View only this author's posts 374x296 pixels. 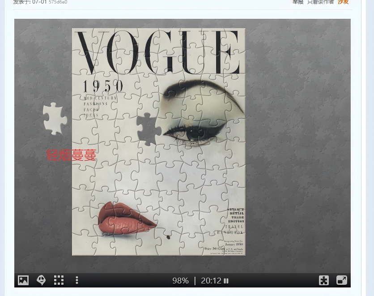[320, 2]
